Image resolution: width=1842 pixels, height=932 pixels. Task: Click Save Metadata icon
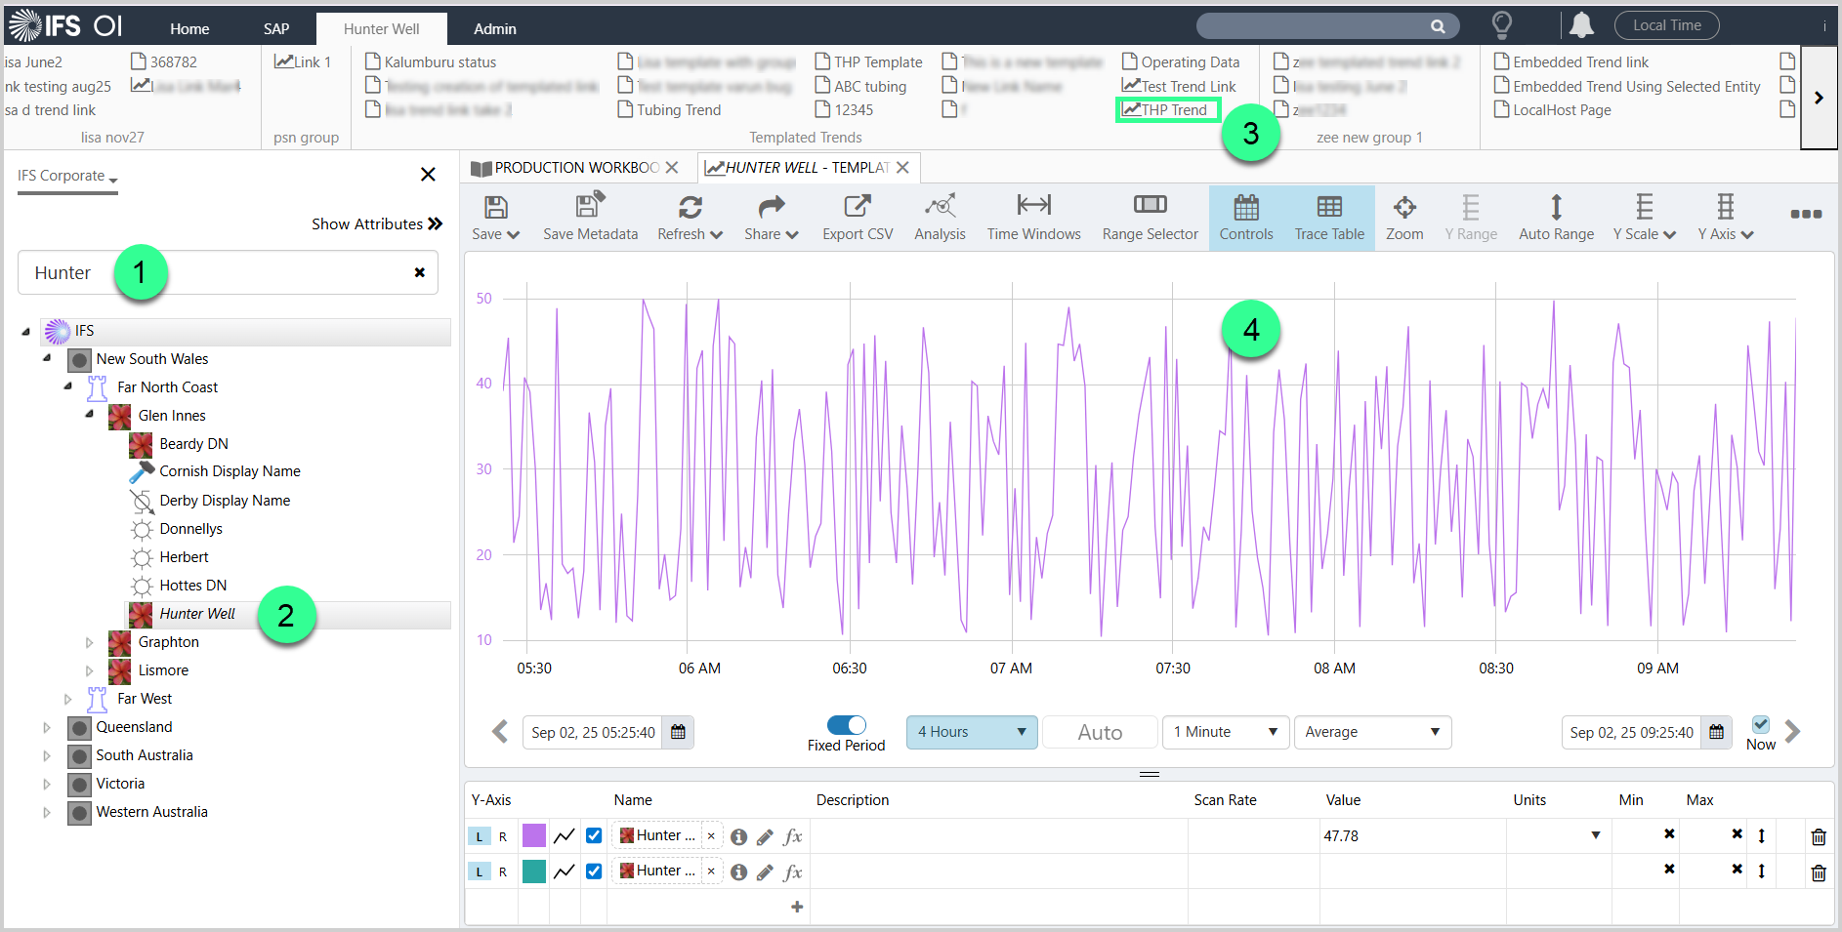[590, 207]
